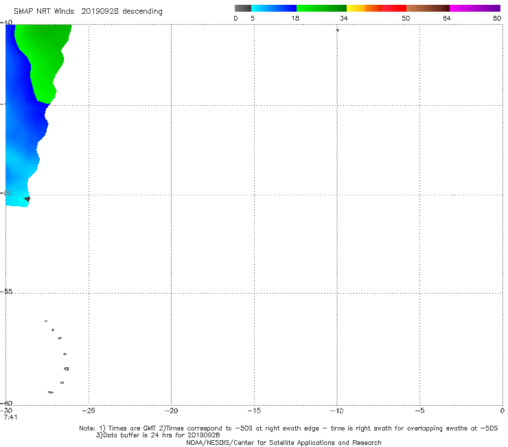The height and width of the screenshot is (447, 508).
Task: Click the dark island mark at the -50 latitude line
Action: pos(27,199)
